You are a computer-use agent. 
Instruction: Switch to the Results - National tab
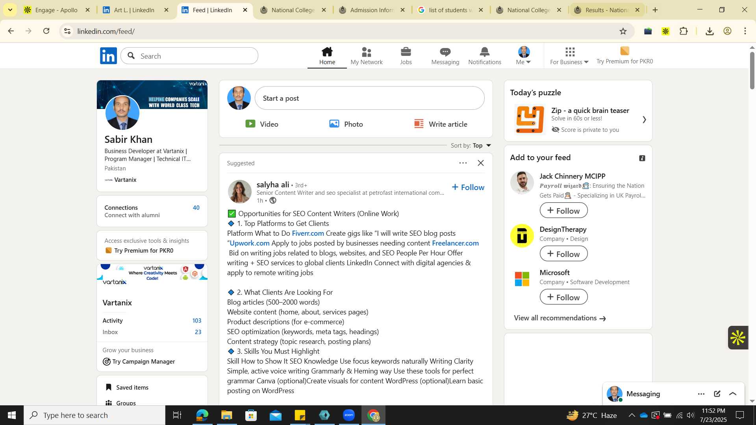coord(607,10)
